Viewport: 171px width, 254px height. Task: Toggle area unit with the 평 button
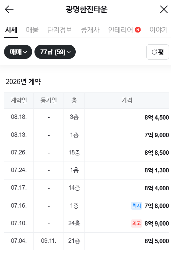[157, 52]
